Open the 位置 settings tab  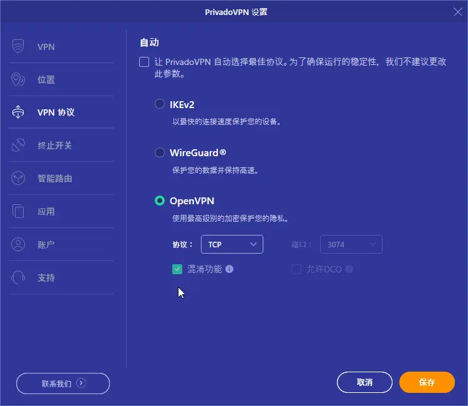(61, 79)
